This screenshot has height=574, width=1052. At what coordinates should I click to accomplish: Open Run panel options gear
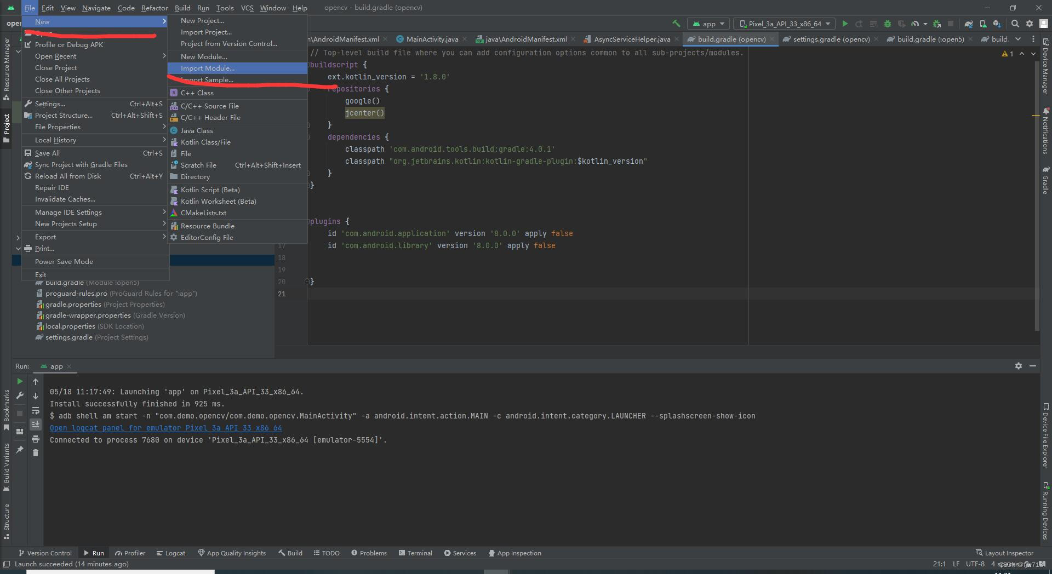point(1019,366)
